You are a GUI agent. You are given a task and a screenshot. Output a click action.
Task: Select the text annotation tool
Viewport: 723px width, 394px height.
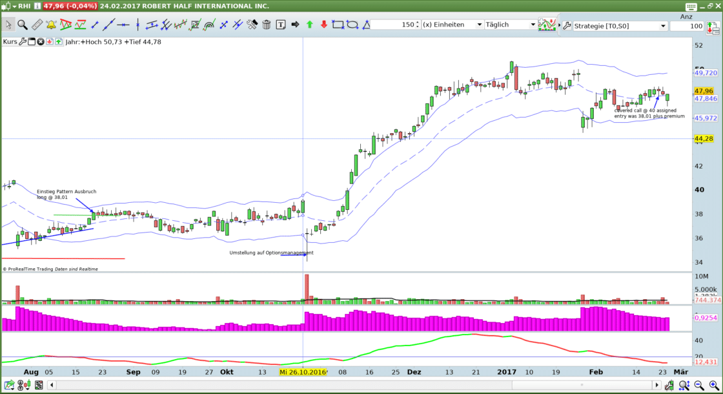coord(280,25)
